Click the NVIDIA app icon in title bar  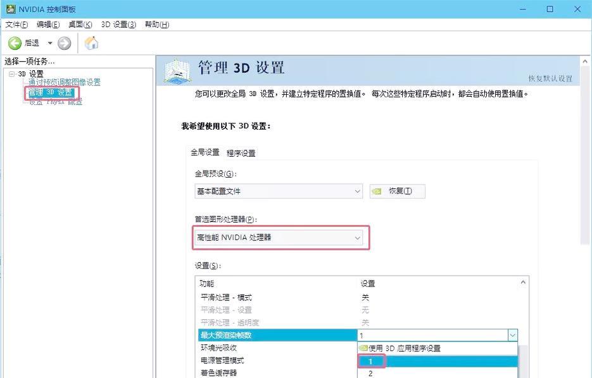(11, 9)
